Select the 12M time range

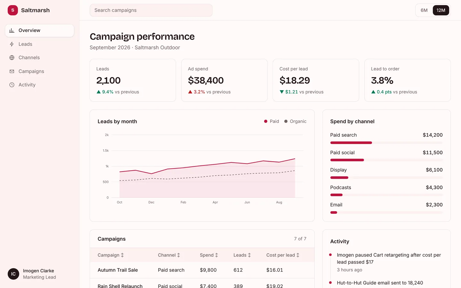coord(441,10)
